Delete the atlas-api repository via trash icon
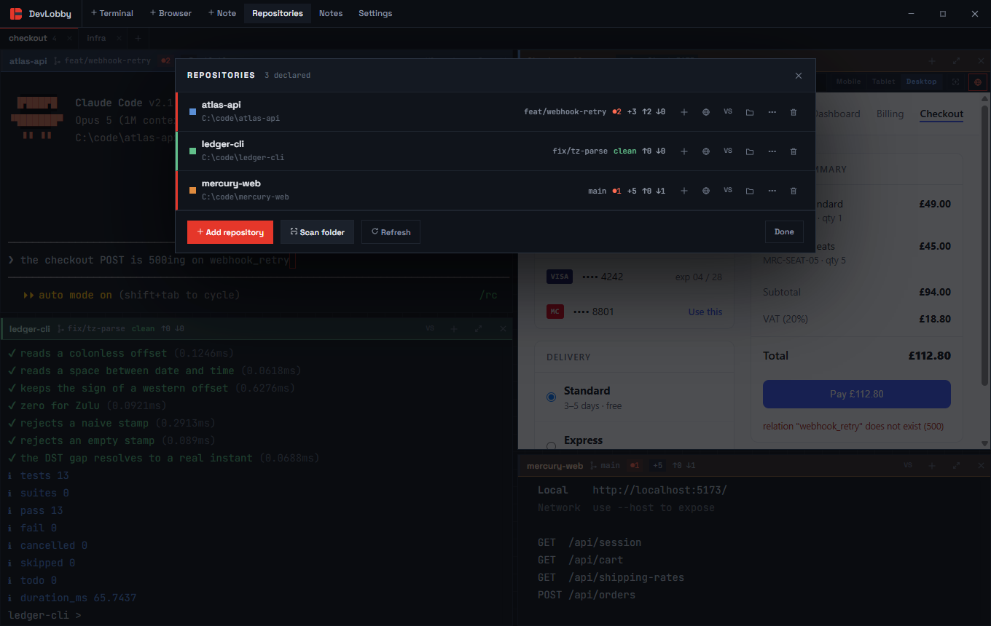The height and width of the screenshot is (626, 991). tap(794, 112)
